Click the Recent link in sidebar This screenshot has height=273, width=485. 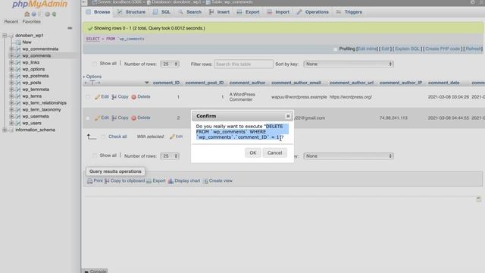point(11,22)
